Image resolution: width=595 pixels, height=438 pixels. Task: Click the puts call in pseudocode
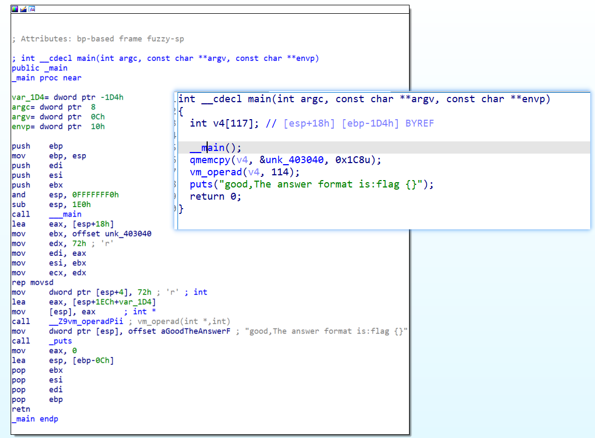201,184
